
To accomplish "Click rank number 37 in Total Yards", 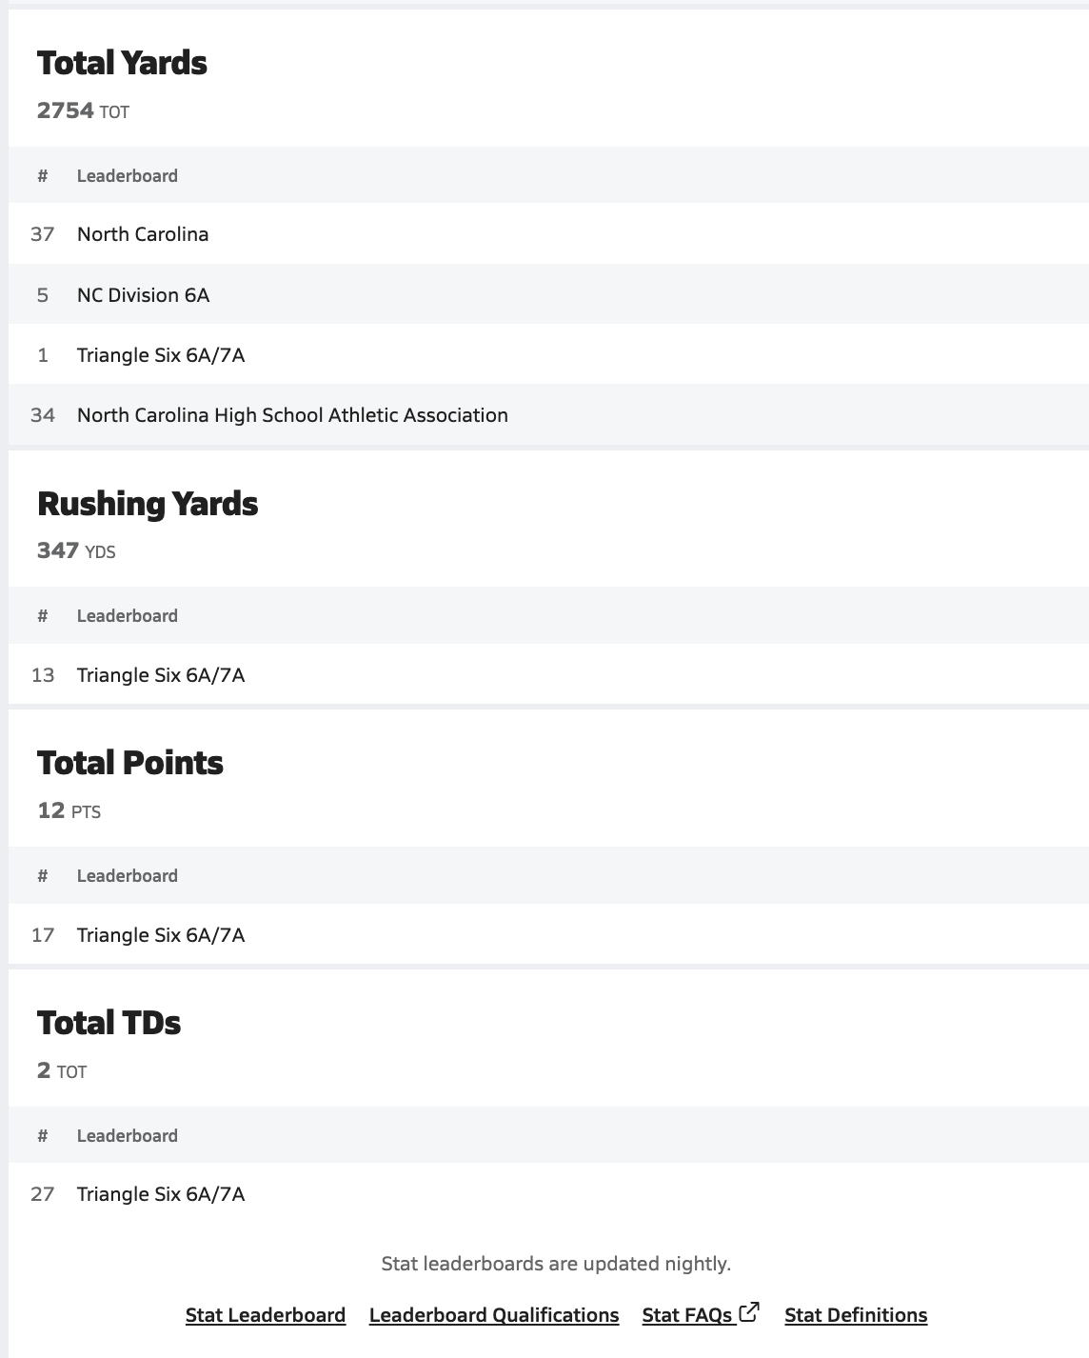I will pos(43,234).
